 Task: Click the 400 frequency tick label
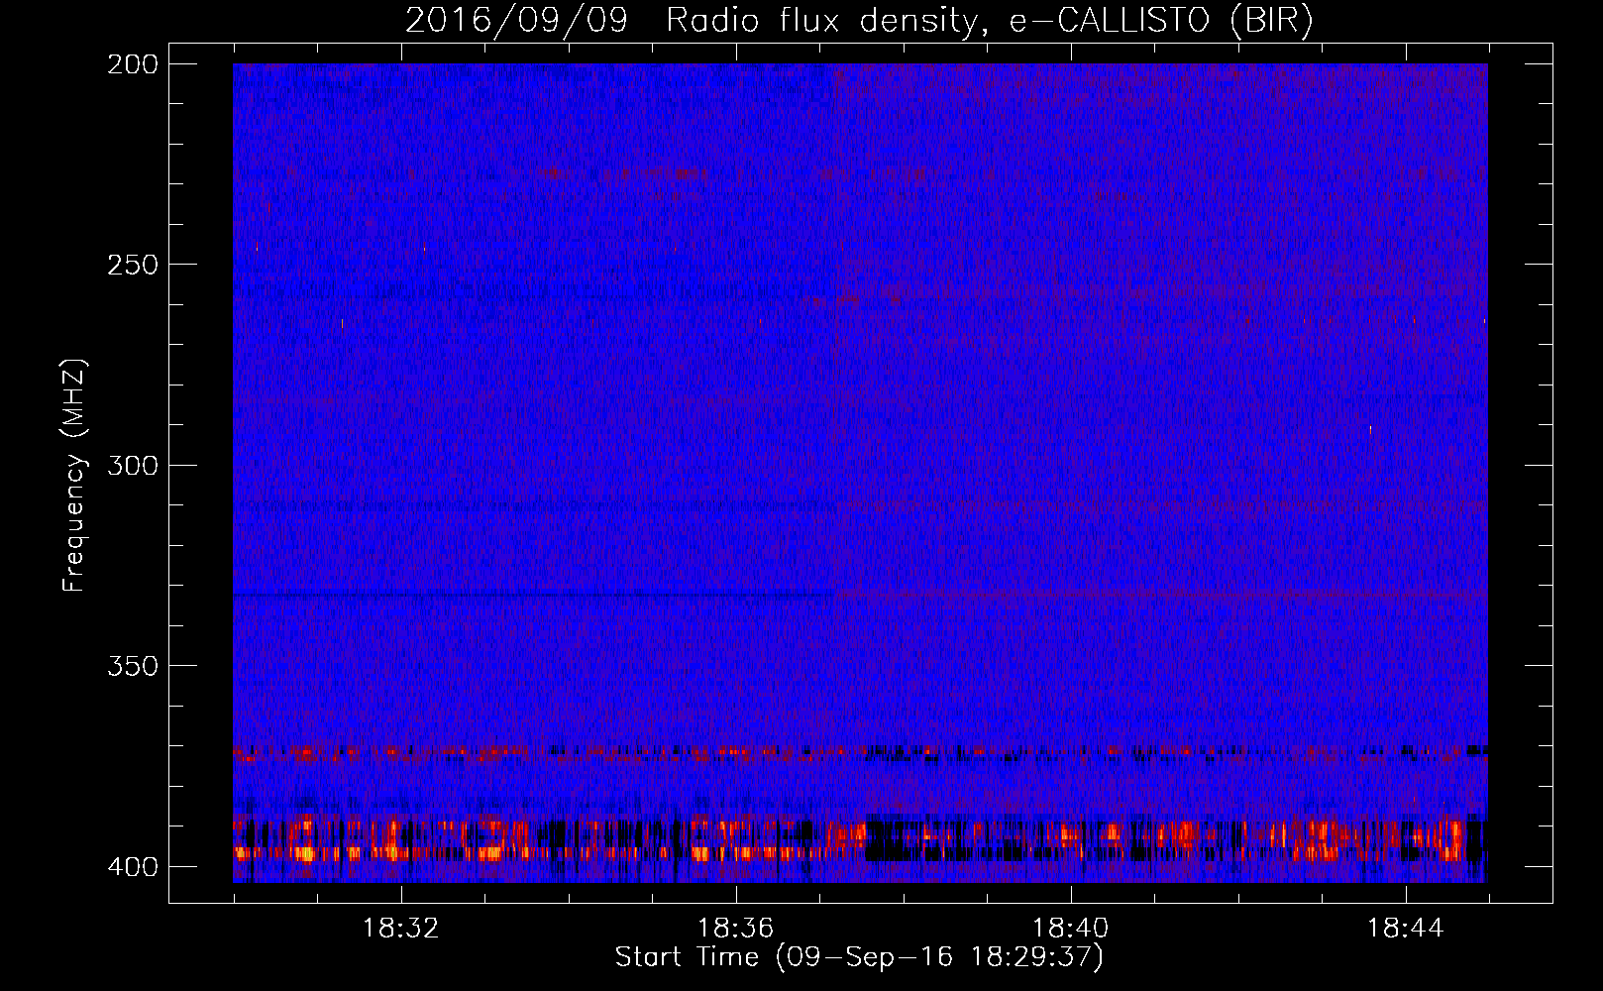click(132, 866)
